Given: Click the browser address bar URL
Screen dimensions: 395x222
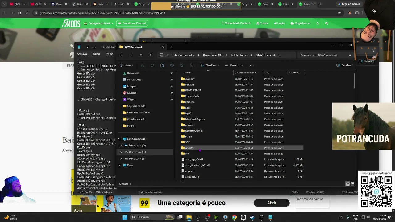Looking at the screenshot, I should 102,13.
